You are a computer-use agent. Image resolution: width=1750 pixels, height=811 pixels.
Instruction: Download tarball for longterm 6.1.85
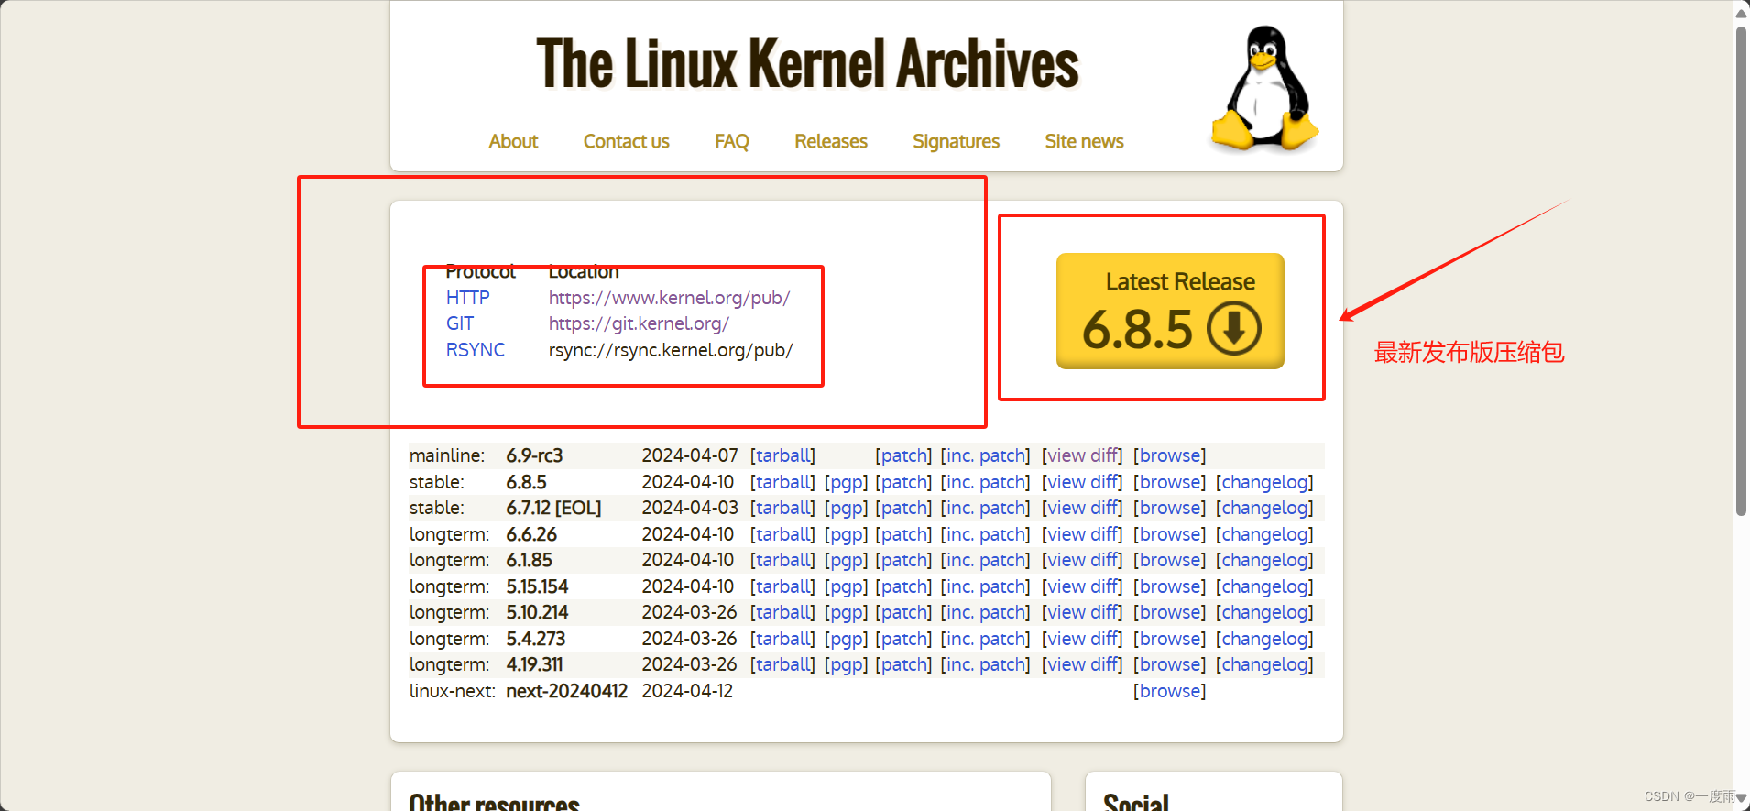[x=782, y=560]
